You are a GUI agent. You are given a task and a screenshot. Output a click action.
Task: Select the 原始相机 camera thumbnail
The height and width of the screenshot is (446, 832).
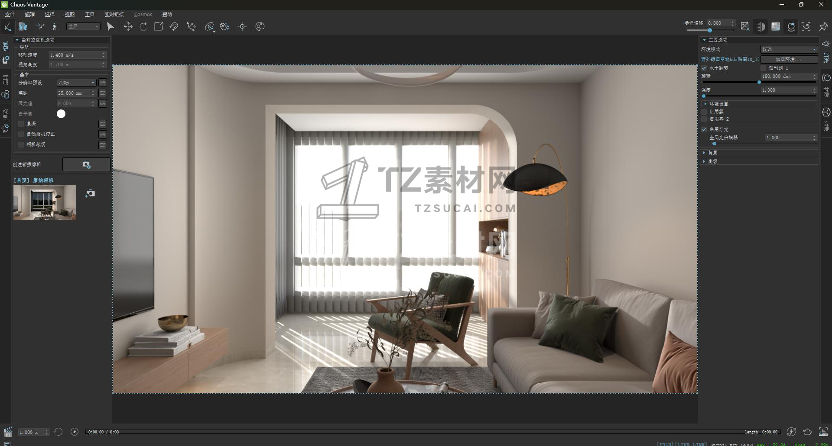click(45, 202)
